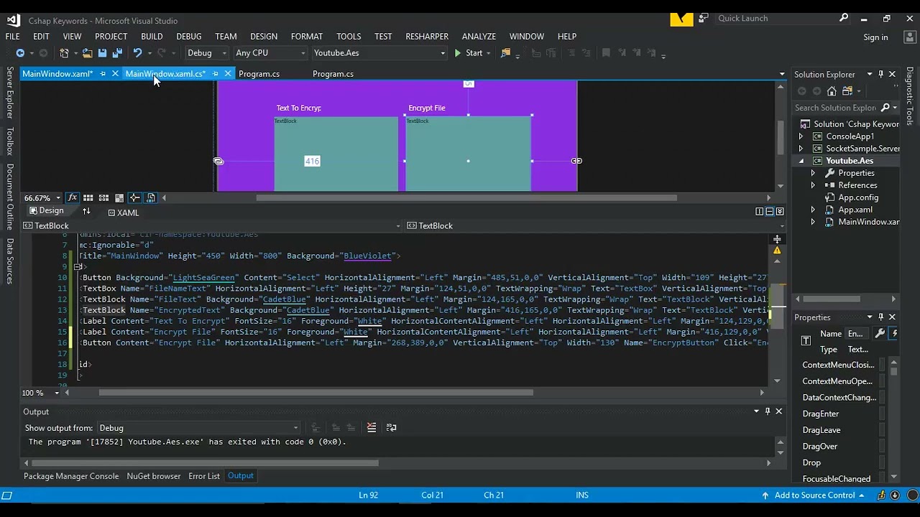Collapse the Youtube.Aes project node

[x=801, y=161]
